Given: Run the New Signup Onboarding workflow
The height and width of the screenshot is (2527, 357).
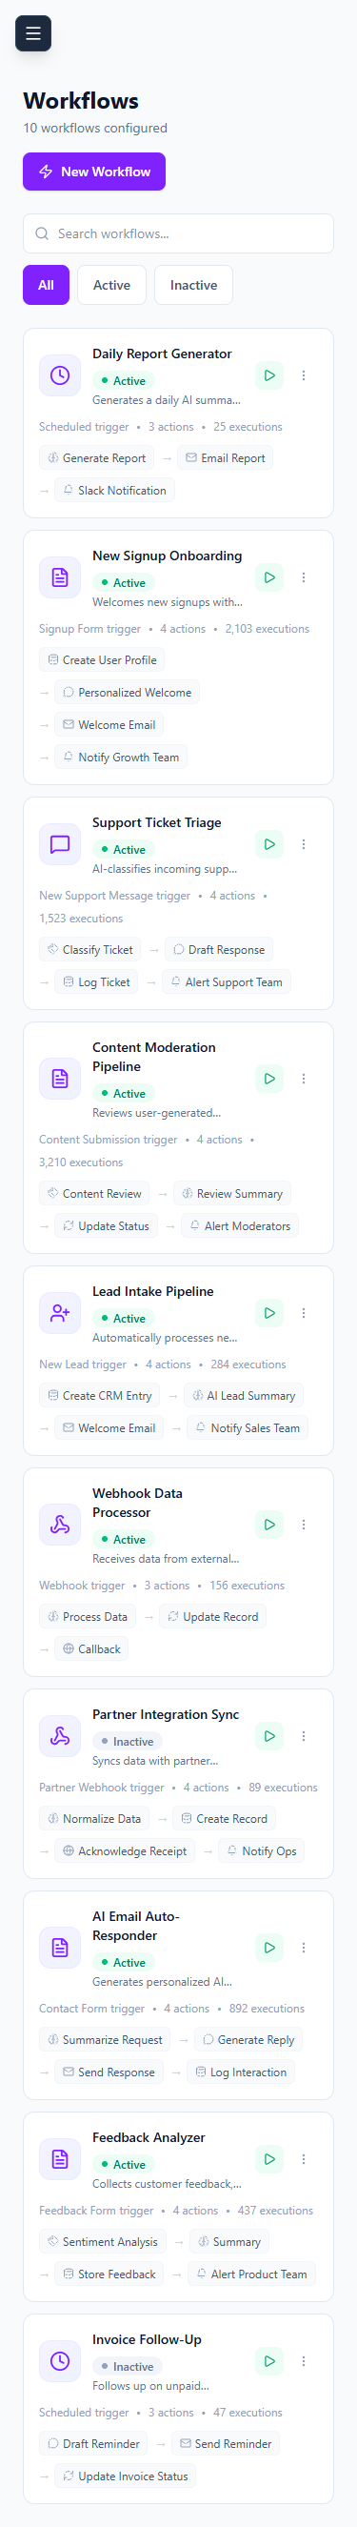Looking at the screenshot, I should pyautogui.click(x=268, y=577).
